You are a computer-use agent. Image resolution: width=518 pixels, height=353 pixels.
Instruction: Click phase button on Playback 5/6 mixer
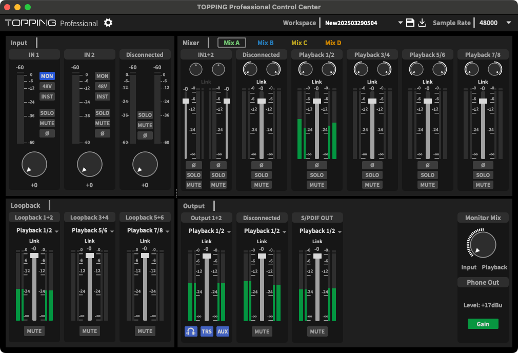[428, 165]
